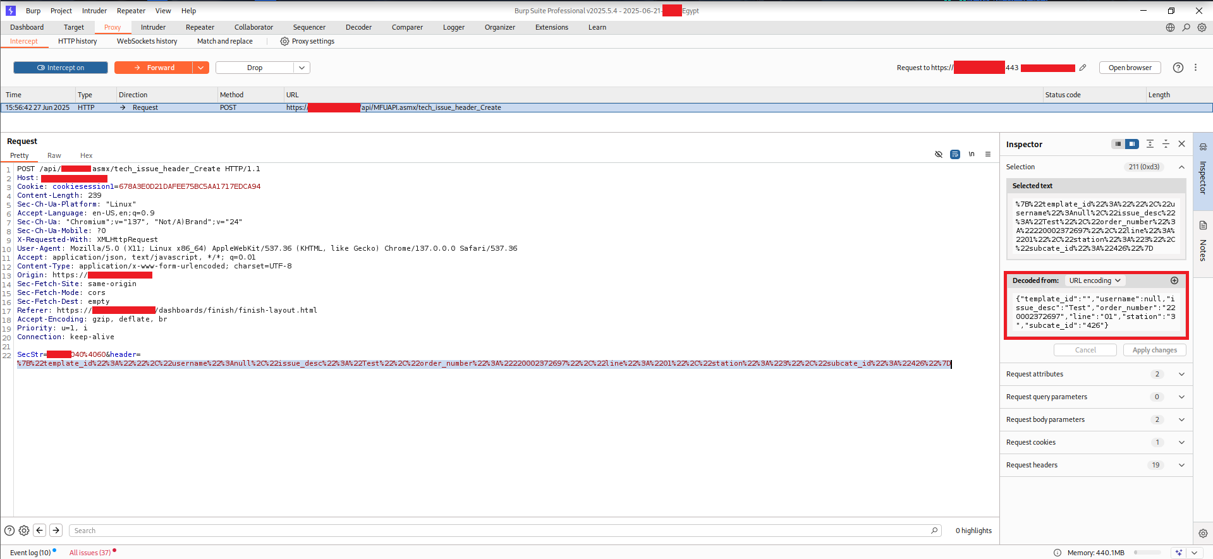The width and height of the screenshot is (1213, 559).
Task: Open editor search settings gear
Action: [24, 531]
